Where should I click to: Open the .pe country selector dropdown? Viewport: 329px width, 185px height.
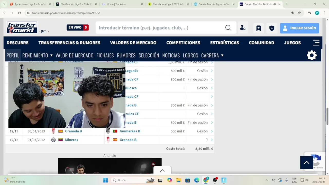point(44,31)
